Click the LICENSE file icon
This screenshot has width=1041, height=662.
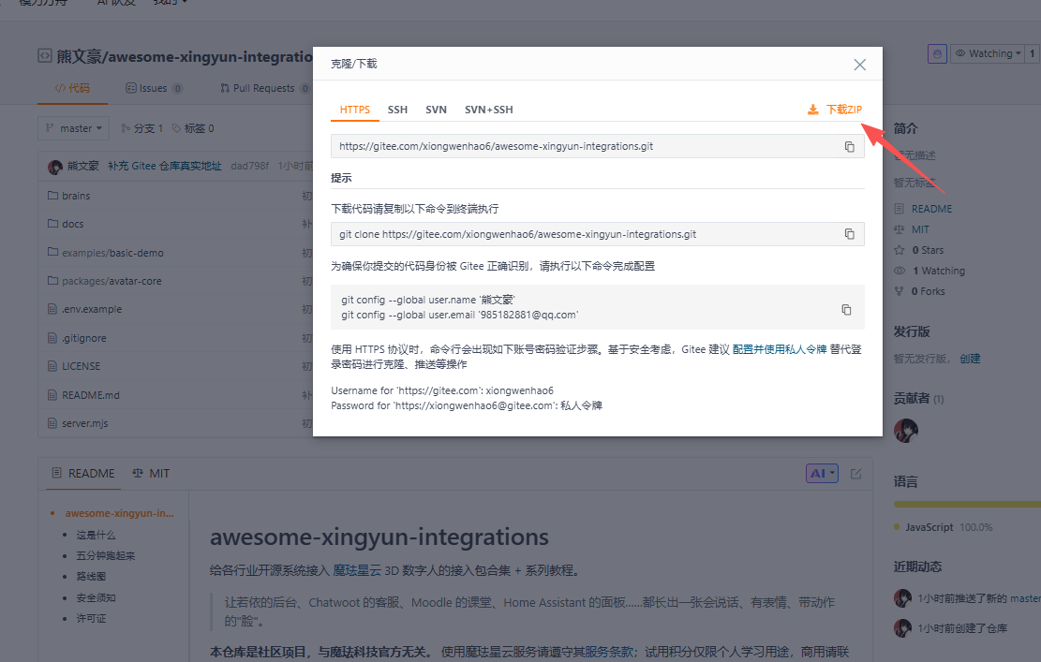[x=52, y=366]
